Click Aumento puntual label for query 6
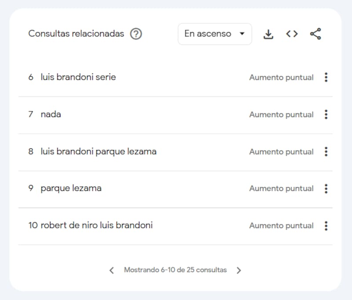352x300 pixels. pos(281,77)
